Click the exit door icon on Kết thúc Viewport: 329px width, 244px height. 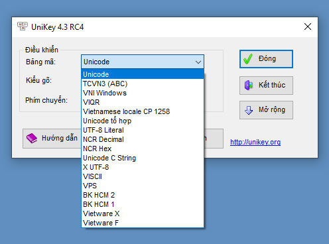pyautogui.click(x=249, y=85)
